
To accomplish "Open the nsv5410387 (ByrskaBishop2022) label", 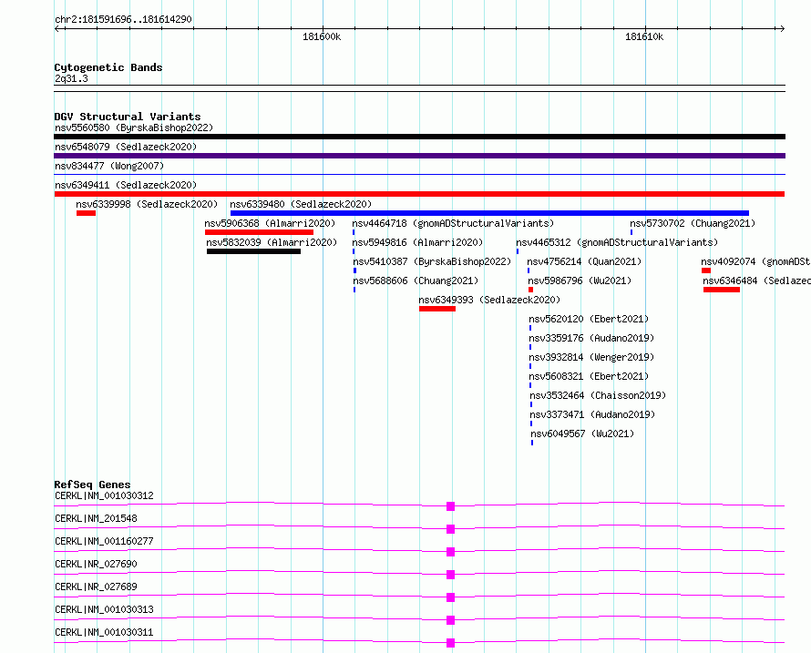I will pos(432,261).
